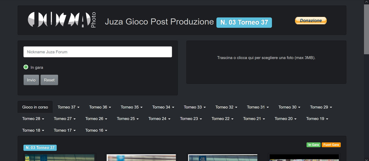This screenshot has width=369, height=161.
Task: Click the orange Fuori Gara label
Action: click(331, 145)
